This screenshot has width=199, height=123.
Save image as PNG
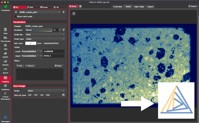click(x=48, y=95)
